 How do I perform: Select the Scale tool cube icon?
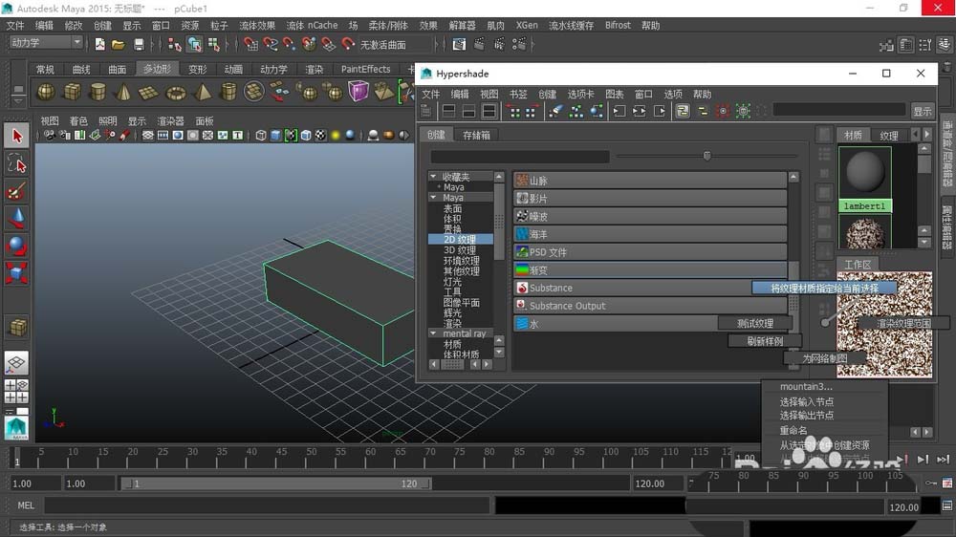pos(16,273)
